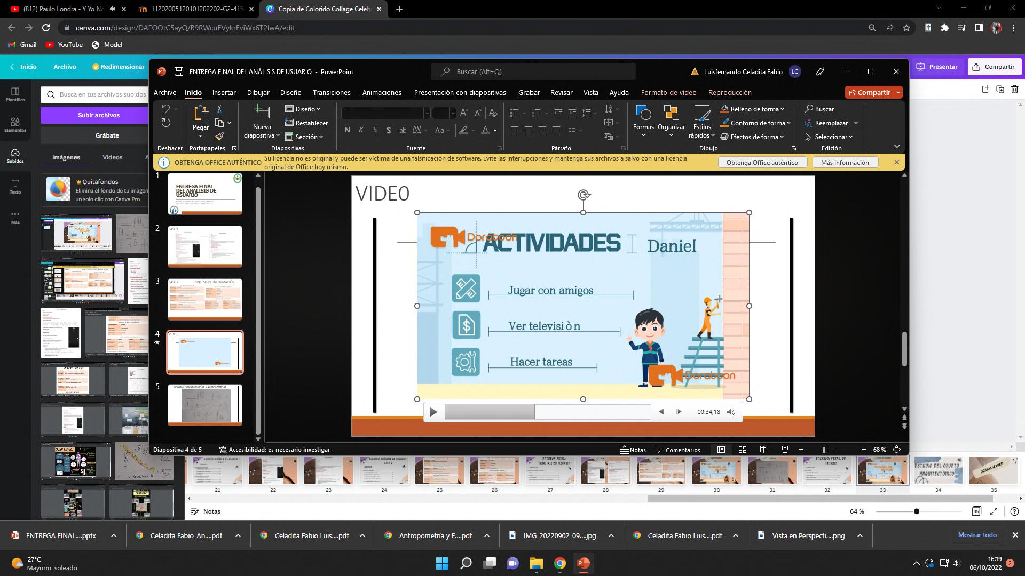Toggle bold N formatting button
Viewport: 1025px width, 576px height.
click(x=348, y=130)
